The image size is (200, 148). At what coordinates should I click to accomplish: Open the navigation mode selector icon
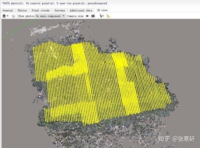tap(102, 16)
